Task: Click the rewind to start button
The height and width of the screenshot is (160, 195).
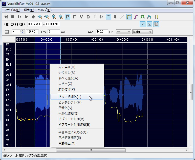Action: tap(6, 17)
